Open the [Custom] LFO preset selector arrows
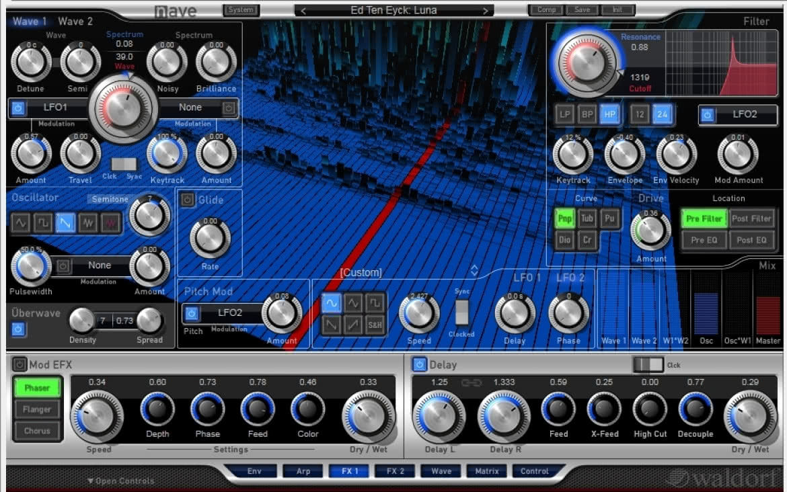The image size is (787, 492). click(474, 271)
